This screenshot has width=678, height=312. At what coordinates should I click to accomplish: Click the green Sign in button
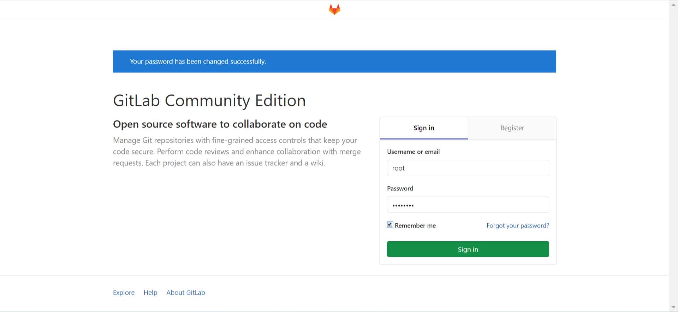click(x=468, y=249)
